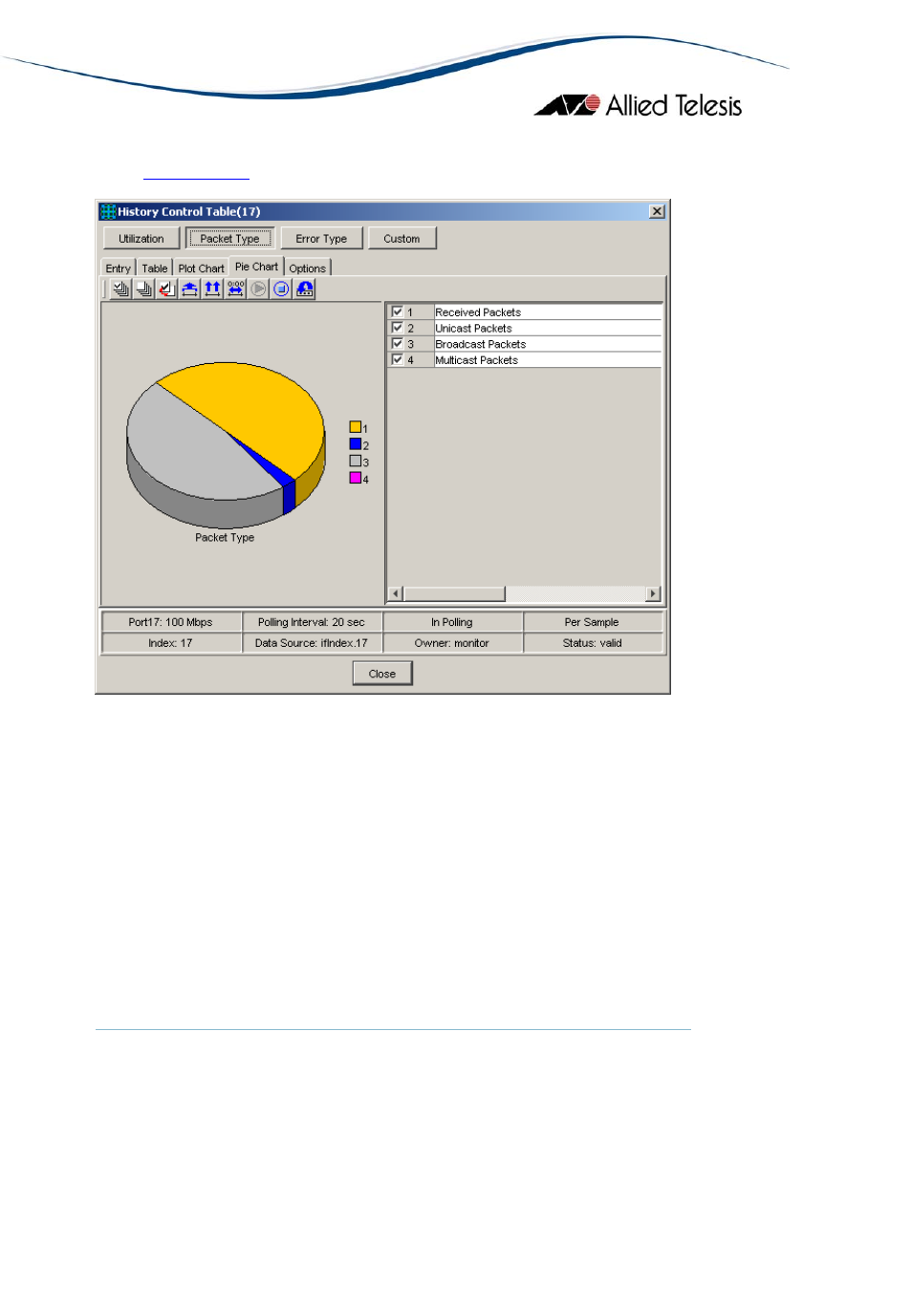Click the yellow legend swatch 1
The height and width of the screenshot is (1290, 912).
pos(355,427)
